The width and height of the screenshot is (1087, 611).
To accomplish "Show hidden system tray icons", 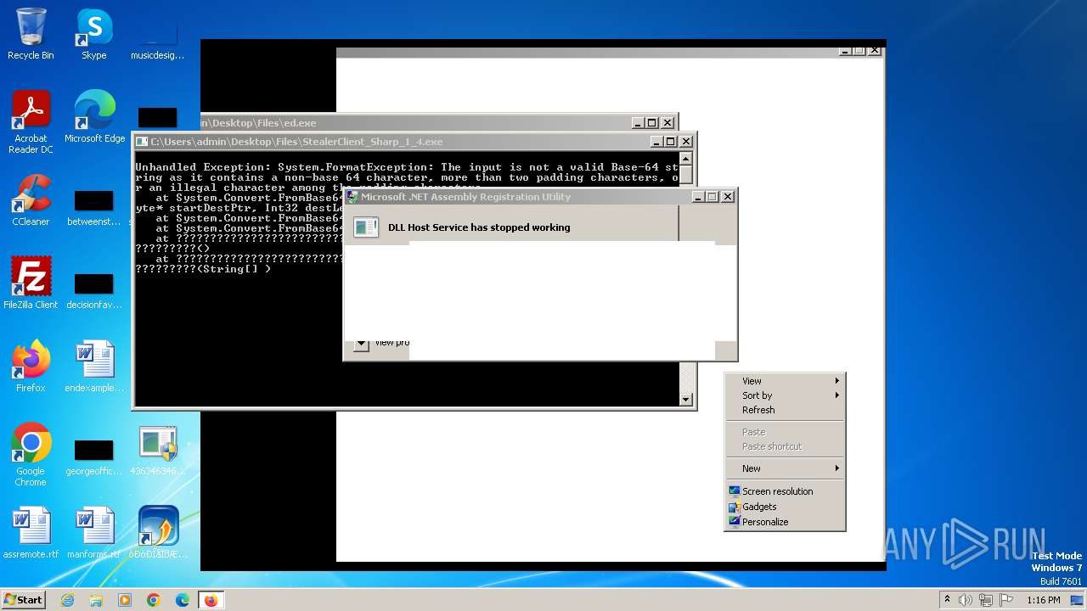I will [x=947, y=600].
